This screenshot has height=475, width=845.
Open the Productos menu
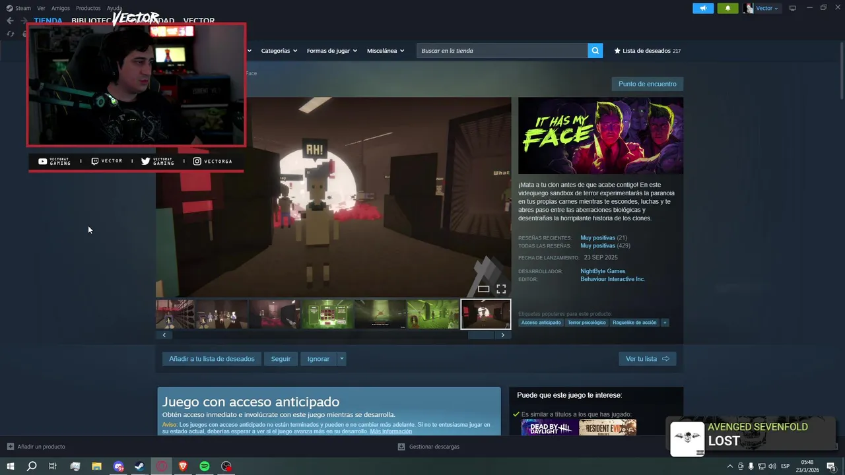coord(88,8)
